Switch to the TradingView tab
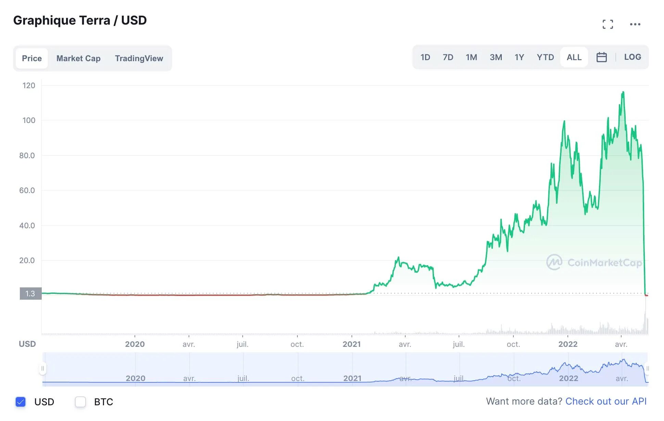The image size is (664, 421). [x=139, y=58]
